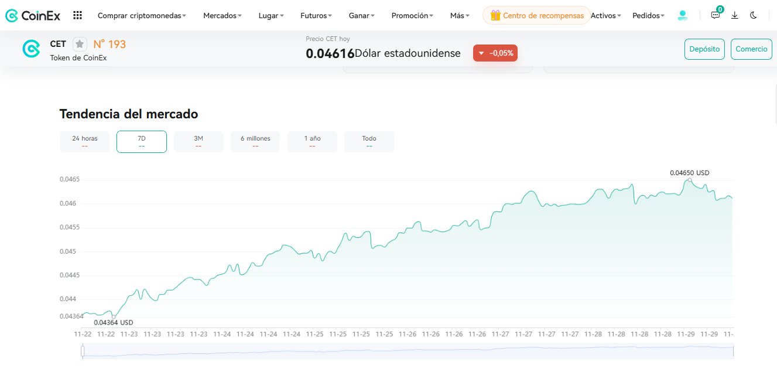Open the Activos menu
This screenshot has height=372, width=777.
pyautogui.click(x=605, y=16)
